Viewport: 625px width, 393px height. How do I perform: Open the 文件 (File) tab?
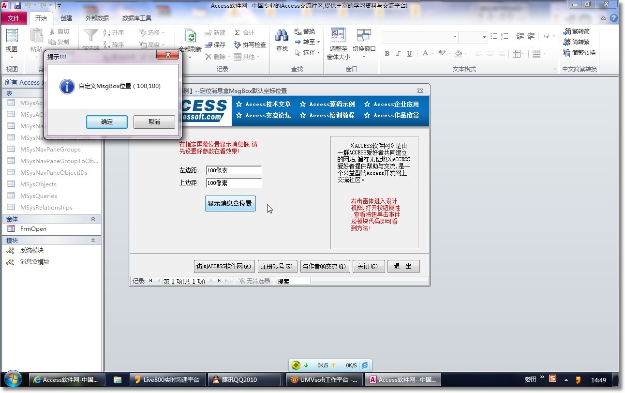14,18
